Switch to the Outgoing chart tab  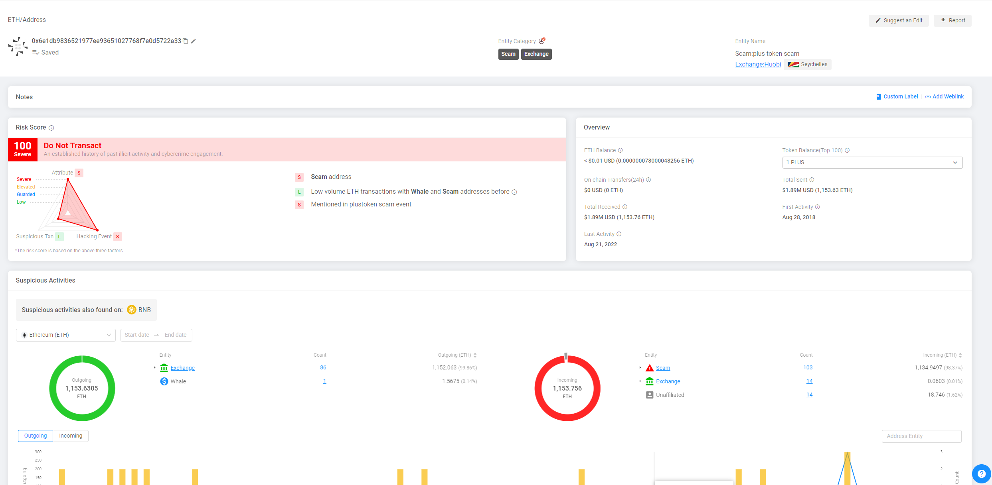[x=36, y=436]
